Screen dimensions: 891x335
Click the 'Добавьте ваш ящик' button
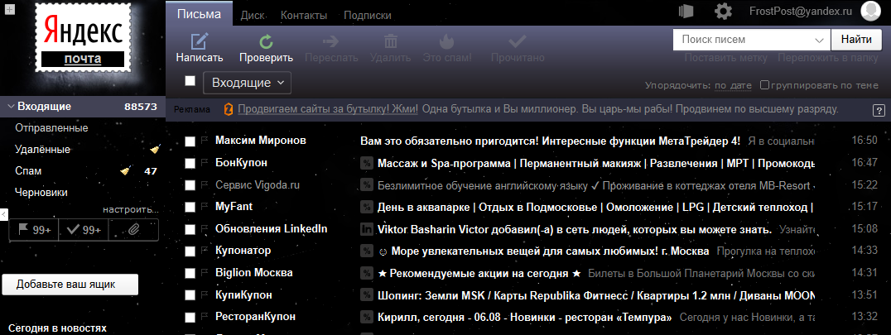70,285
